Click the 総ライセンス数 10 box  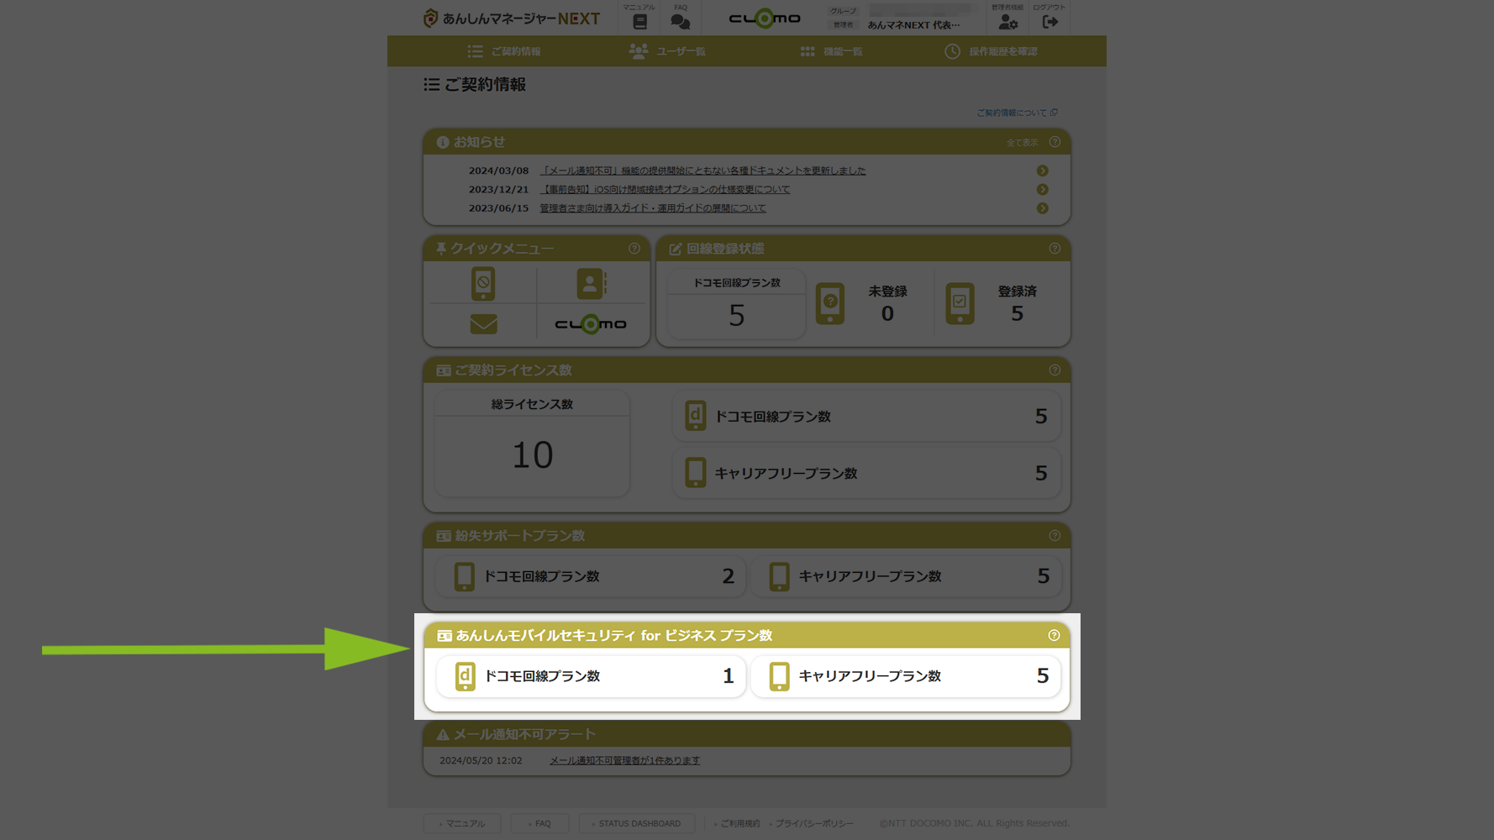[x=532, y=444]
